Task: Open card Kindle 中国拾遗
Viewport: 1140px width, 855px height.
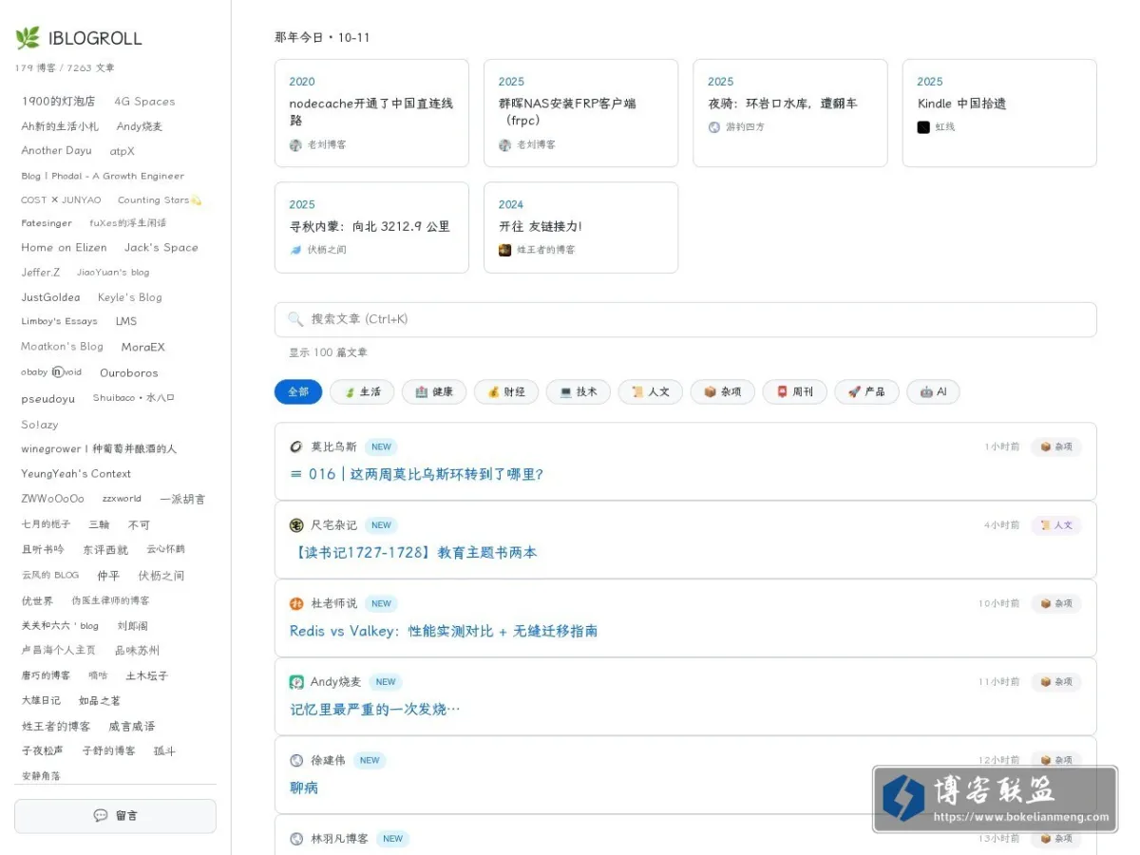Action: click(999, 113)
